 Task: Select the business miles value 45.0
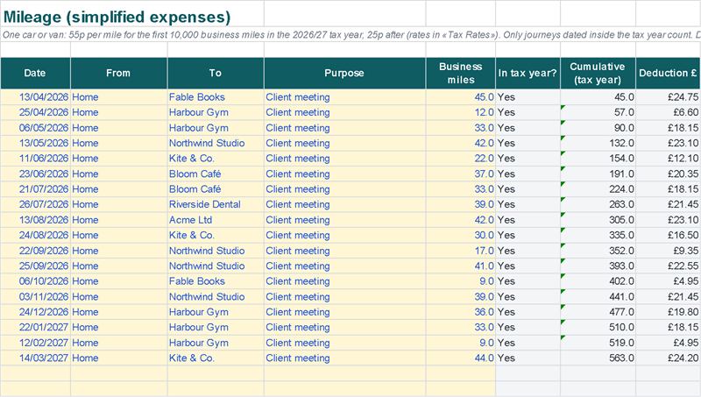(x=461, y=97)
